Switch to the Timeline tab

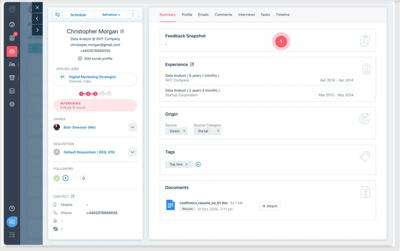pos(282,15)
